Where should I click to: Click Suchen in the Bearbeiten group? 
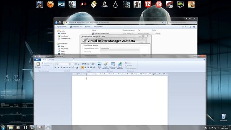pyautogui.click(x=128, y=63)
